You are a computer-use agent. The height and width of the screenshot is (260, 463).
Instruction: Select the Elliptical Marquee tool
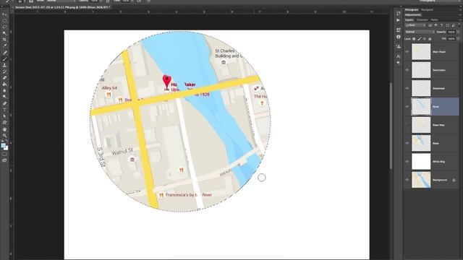4,21
